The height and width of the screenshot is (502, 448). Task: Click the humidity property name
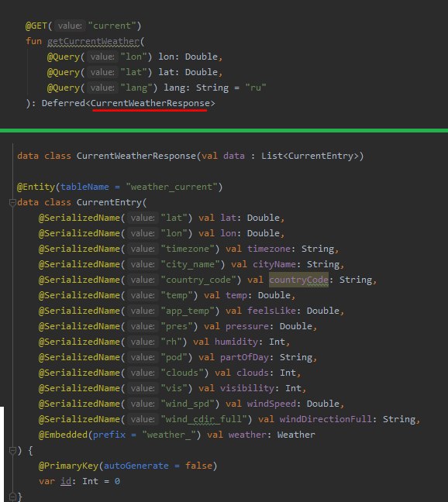[236, 342]
